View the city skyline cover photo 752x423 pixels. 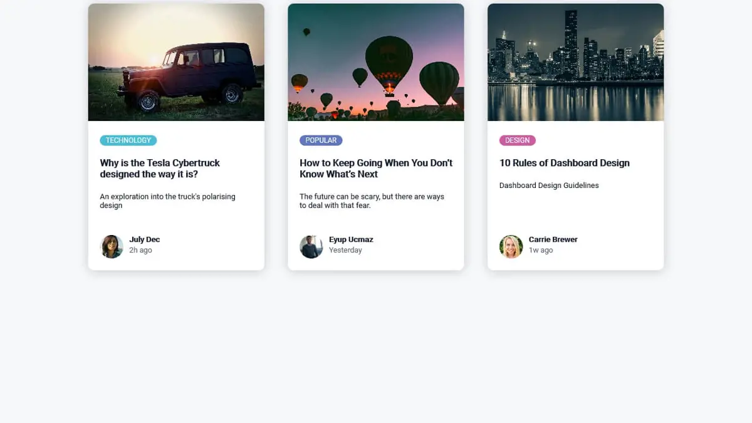(575, 61)
